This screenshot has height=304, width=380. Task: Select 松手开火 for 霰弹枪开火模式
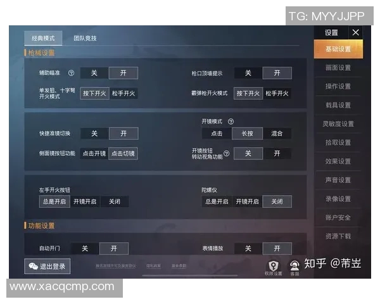[277, 93]
